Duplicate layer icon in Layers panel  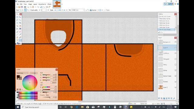pos(164,98)
